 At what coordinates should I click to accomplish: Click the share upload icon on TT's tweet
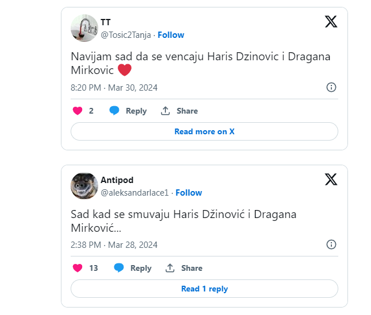[165, 111]
